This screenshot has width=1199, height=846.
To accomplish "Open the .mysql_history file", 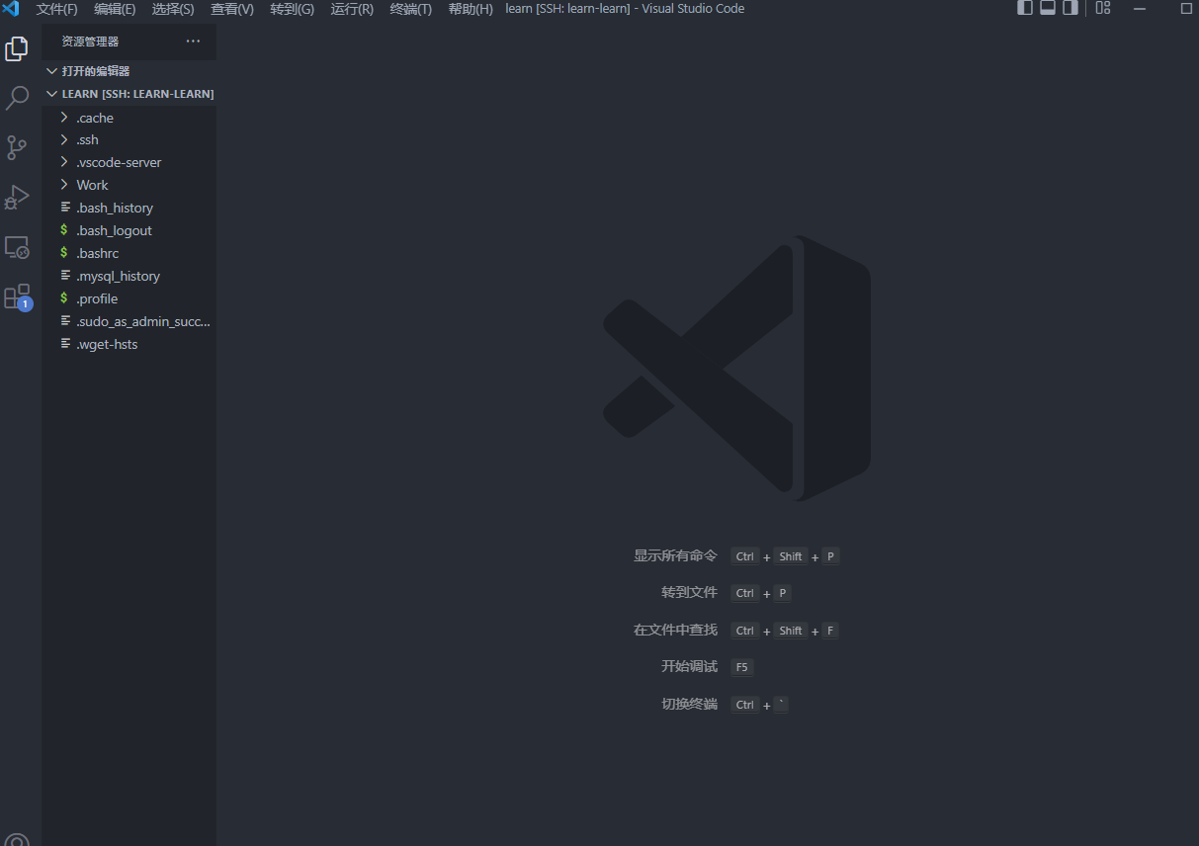I will coord(128,276).
